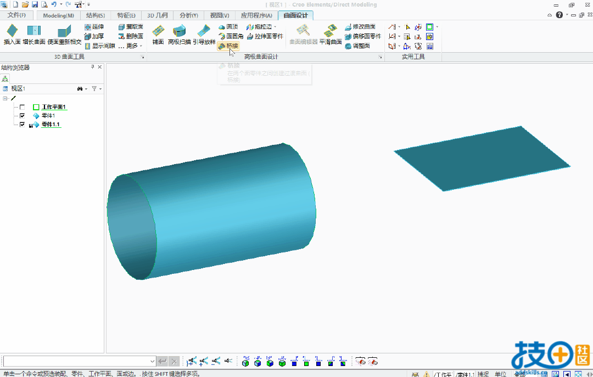This screenshot has height=377, width=593.
Task: Click the warning triangle icon in the status bar
Action: point(426,374)
